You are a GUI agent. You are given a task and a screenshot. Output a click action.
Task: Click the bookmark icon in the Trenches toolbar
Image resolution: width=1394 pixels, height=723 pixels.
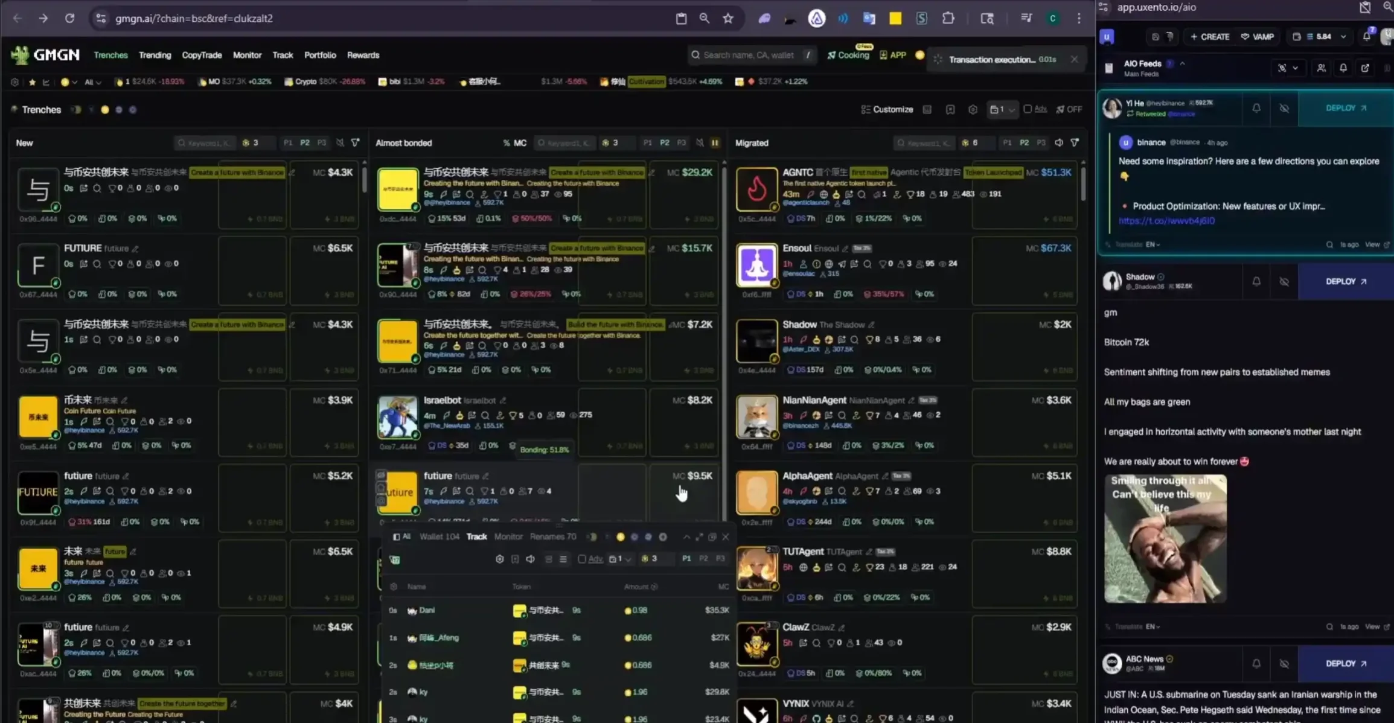point(950,110)
